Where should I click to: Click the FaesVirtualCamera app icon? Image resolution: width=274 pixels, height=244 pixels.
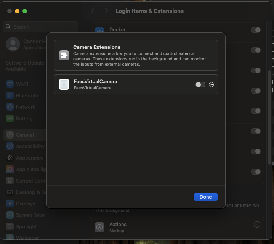point(64,84)
